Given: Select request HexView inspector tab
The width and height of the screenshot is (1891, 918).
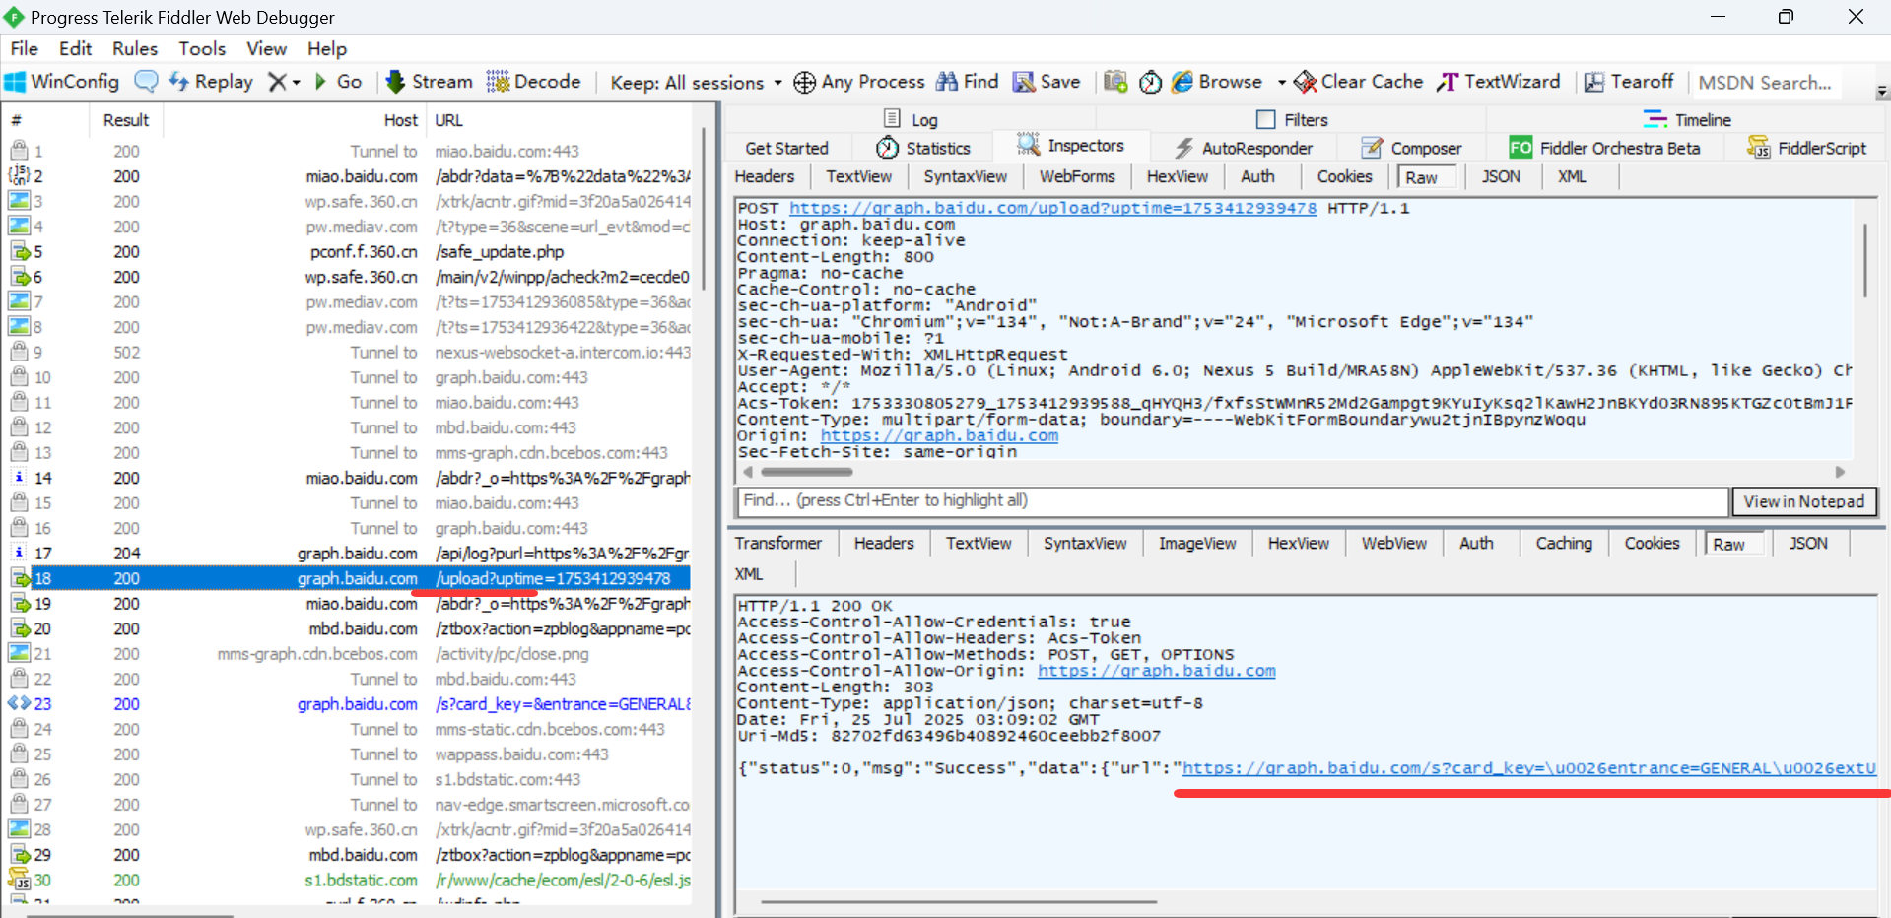Looking at the screenshot, I should tap(1178, 176).
